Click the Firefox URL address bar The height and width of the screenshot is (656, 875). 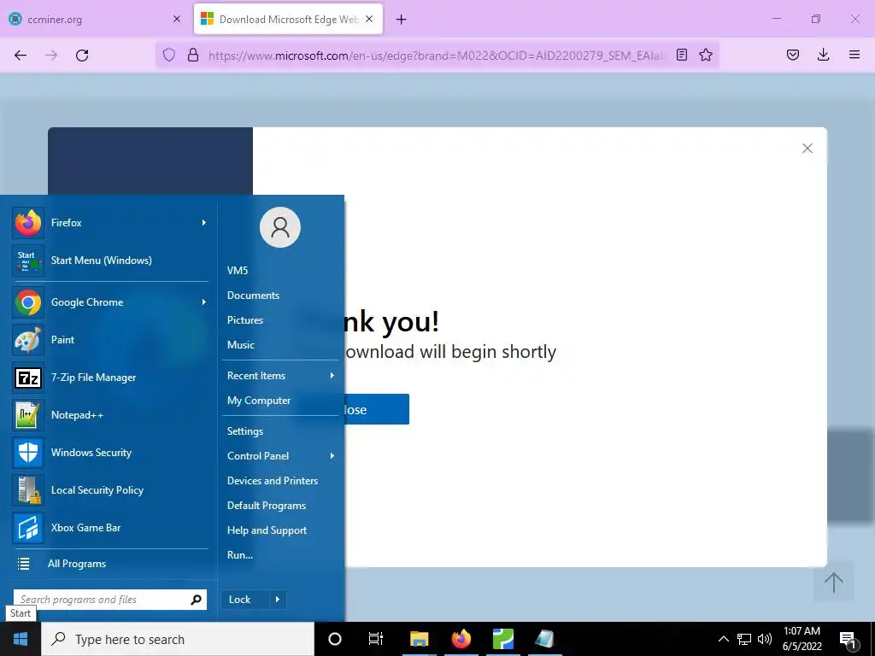pyautogui.click(x=437, y=56)
